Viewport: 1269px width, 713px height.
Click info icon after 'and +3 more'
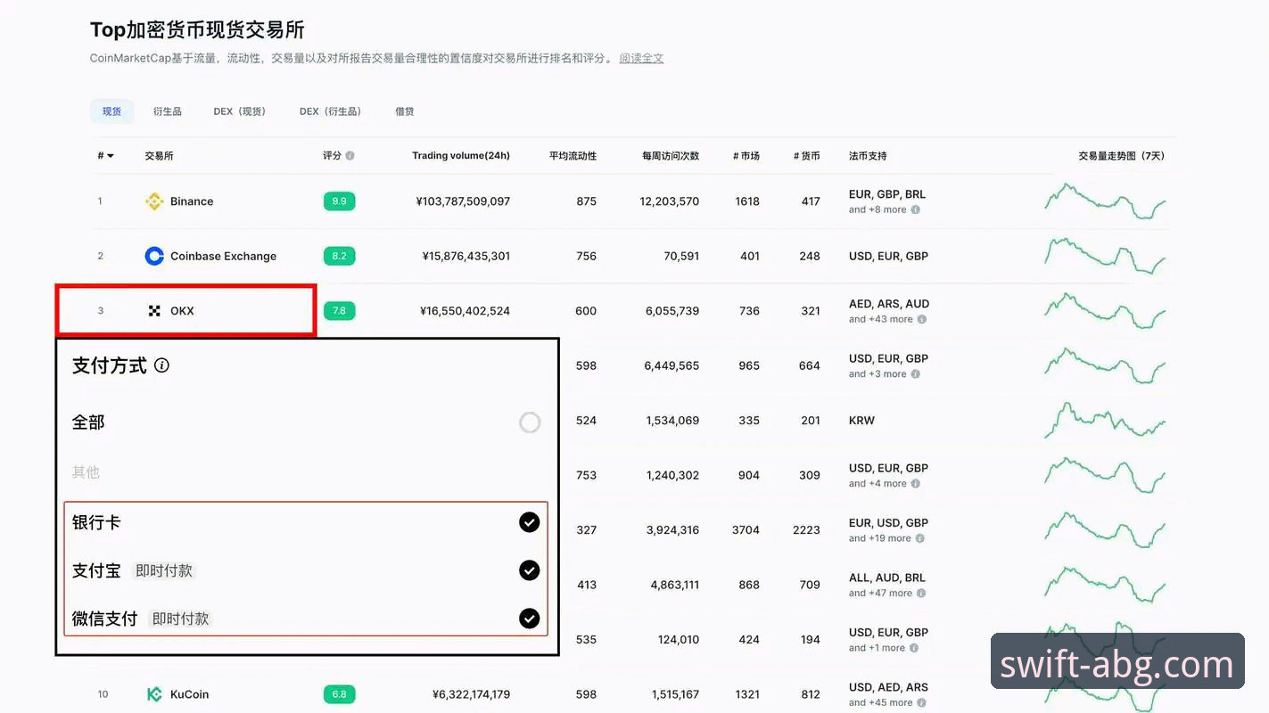click(915, 374)
